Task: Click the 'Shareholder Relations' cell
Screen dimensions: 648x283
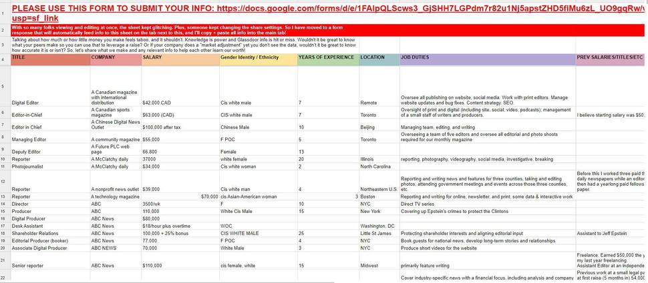Action: coord(50,234)
